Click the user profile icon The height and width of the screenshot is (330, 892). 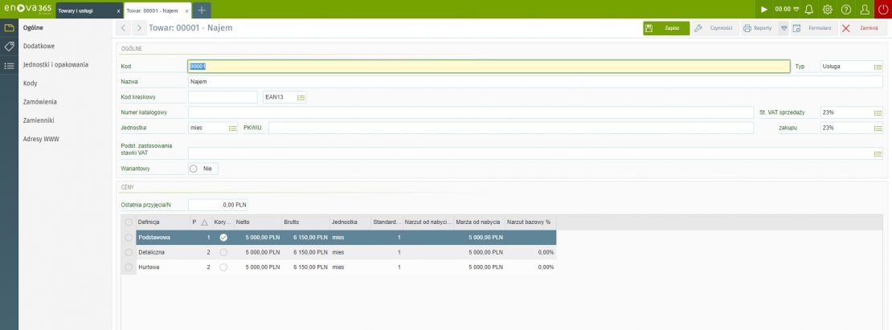click(x=865, y=9)
